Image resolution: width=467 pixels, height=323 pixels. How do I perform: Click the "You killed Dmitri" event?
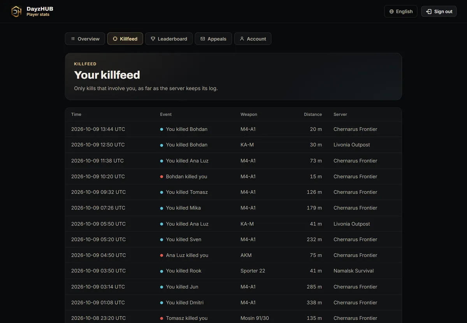185,302
